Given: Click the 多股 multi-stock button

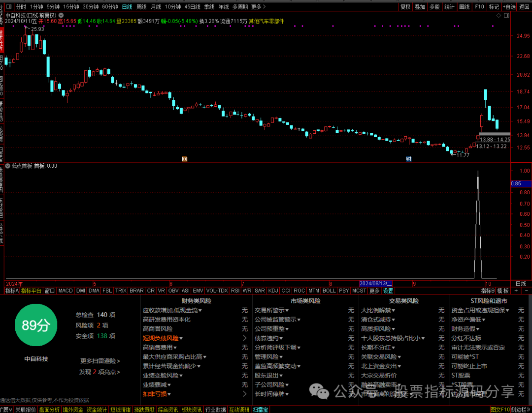Looking at the screenshot, I should pos(434,7).
